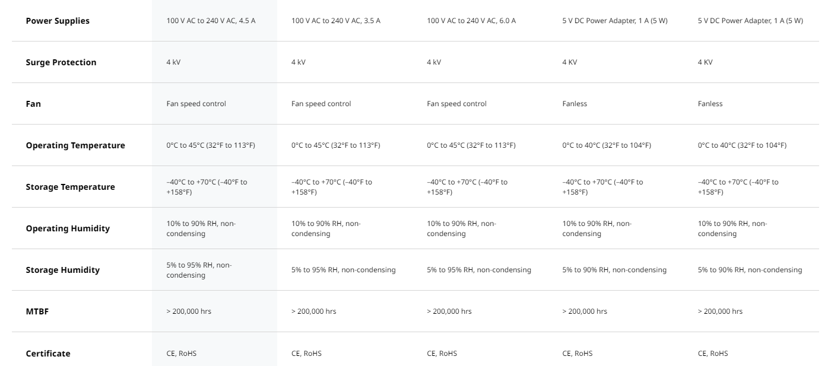Select the MTBF row label
Screen dimensions: 831x366
point(37,311)
